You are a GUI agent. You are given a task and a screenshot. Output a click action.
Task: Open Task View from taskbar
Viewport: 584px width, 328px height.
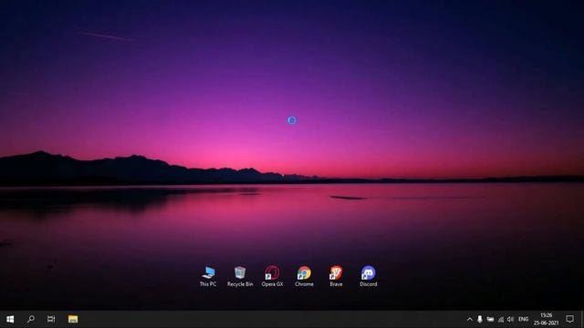click(x=51, y=319)
